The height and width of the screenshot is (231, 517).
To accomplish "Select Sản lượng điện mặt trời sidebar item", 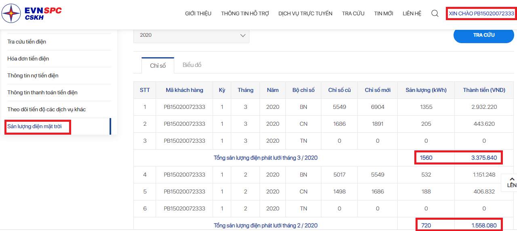I will (34, 127).
